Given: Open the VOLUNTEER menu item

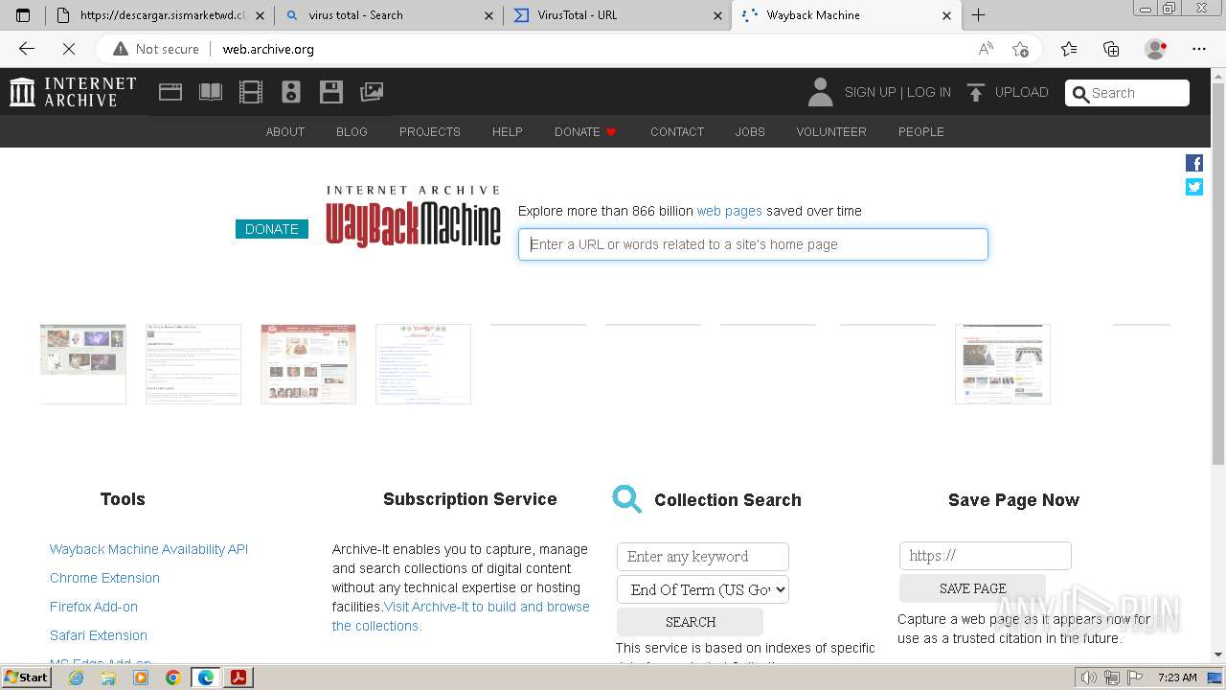Looking at the screenshot, I should click(x=831, y=132).
